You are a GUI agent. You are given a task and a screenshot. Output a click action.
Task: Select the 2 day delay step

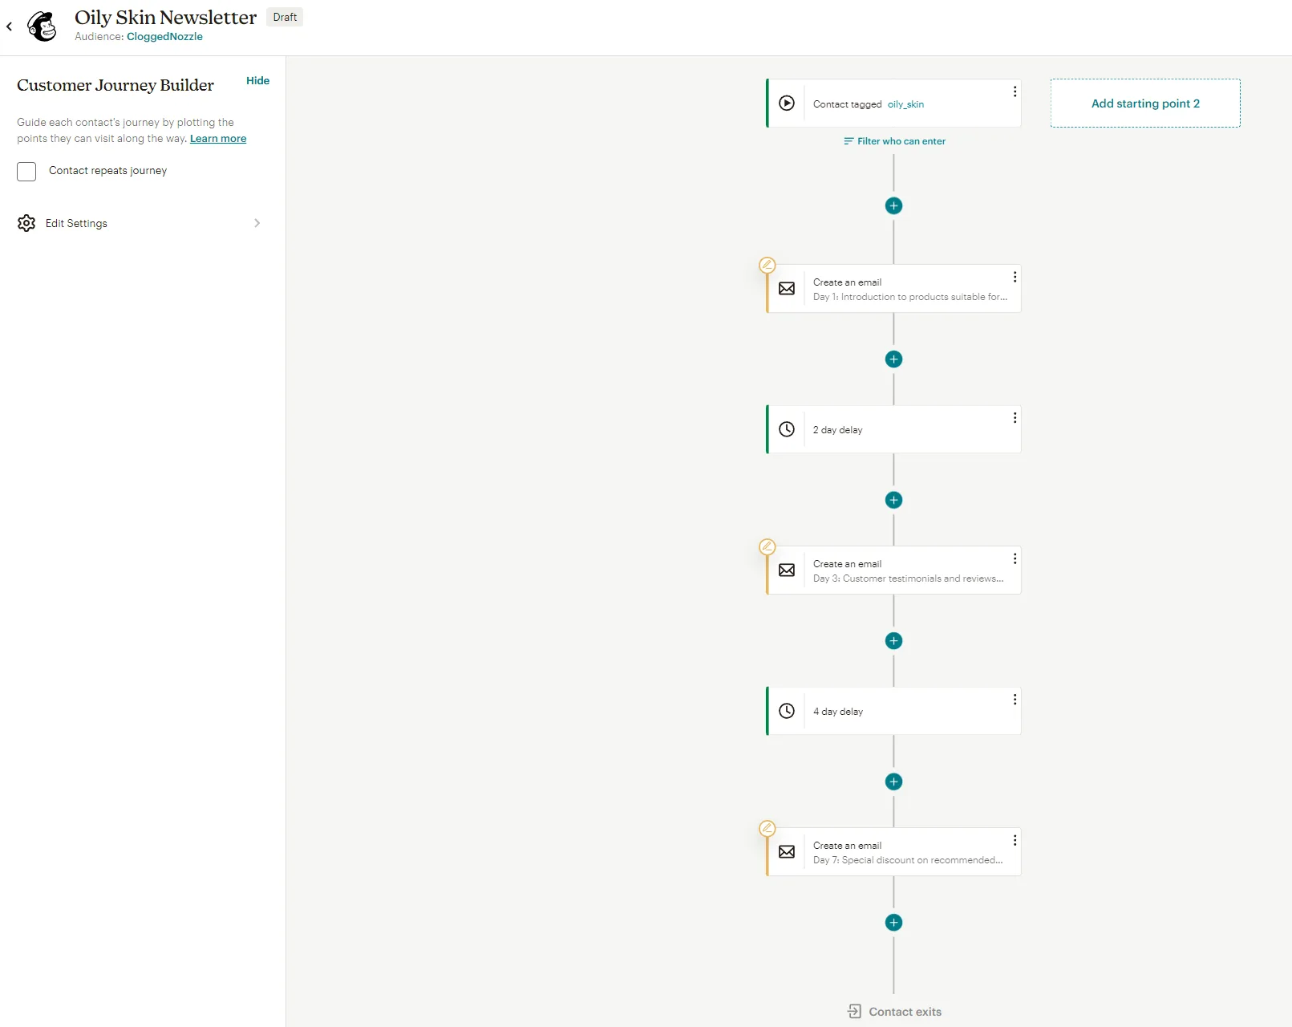click(893, 429)
